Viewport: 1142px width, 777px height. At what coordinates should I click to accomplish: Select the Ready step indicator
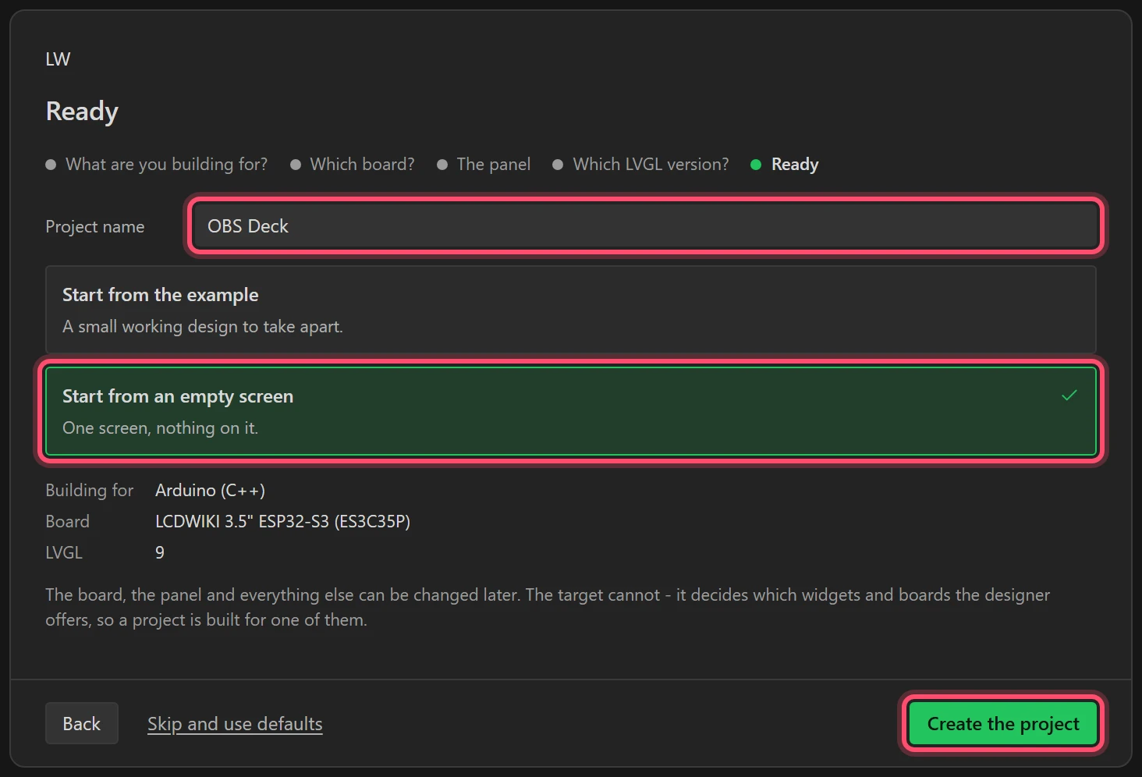point(785,165)
